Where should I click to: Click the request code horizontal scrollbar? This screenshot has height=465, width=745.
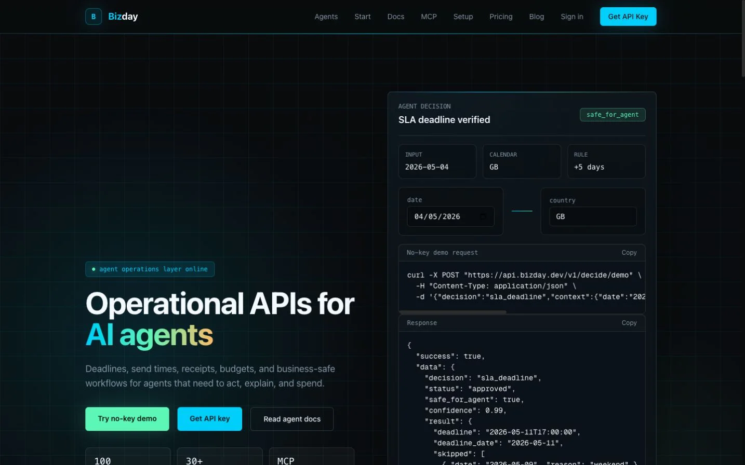click(x=453, y=312)
